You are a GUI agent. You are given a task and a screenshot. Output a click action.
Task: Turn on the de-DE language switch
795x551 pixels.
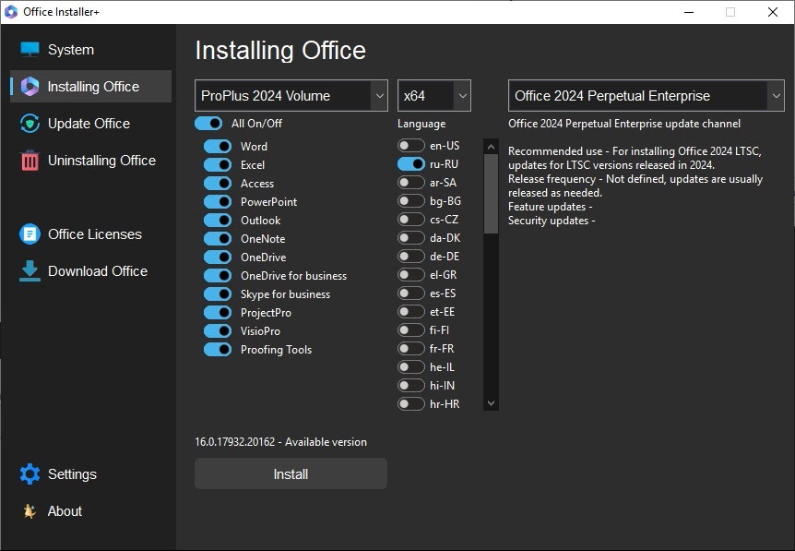pyautogui.click(x=411, y=257)
